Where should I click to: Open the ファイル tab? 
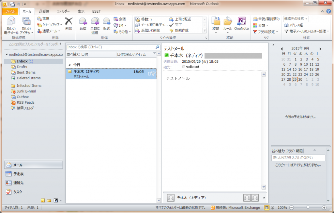(x=10, y=11)
